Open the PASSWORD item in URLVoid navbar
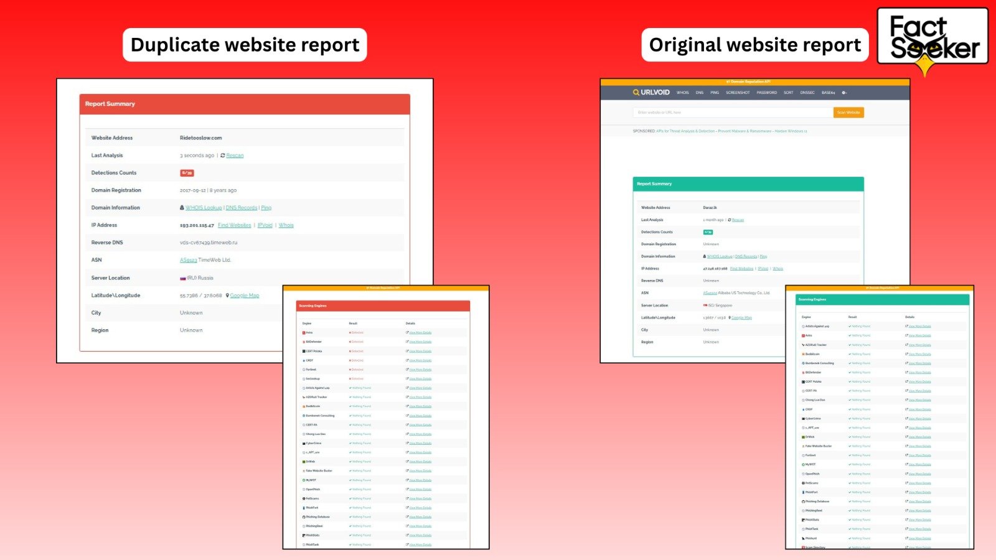 (767, 93)
